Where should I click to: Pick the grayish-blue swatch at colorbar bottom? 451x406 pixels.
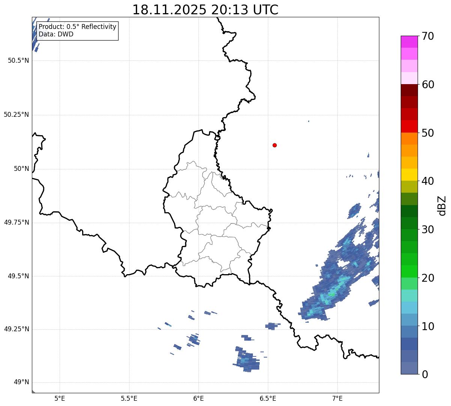click(409, 368)
